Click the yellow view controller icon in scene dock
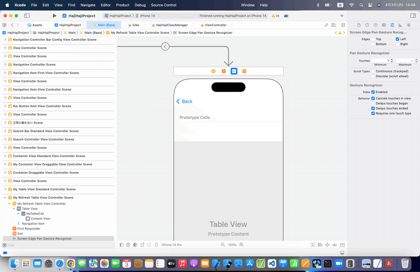 [x=213, y=71]
